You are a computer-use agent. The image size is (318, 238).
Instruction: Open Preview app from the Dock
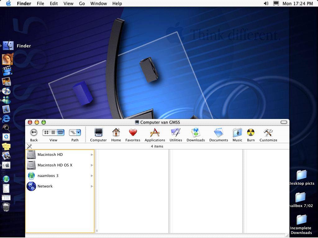6,156
